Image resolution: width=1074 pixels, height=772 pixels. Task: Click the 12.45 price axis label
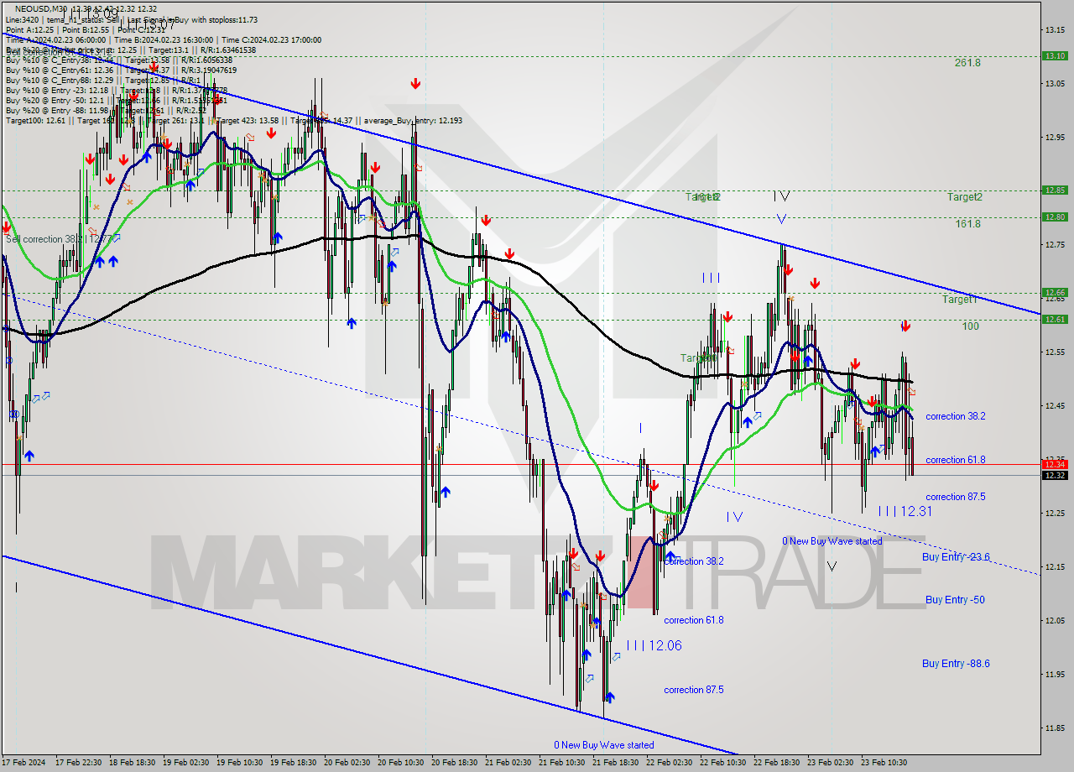[x=1054, y=406]
